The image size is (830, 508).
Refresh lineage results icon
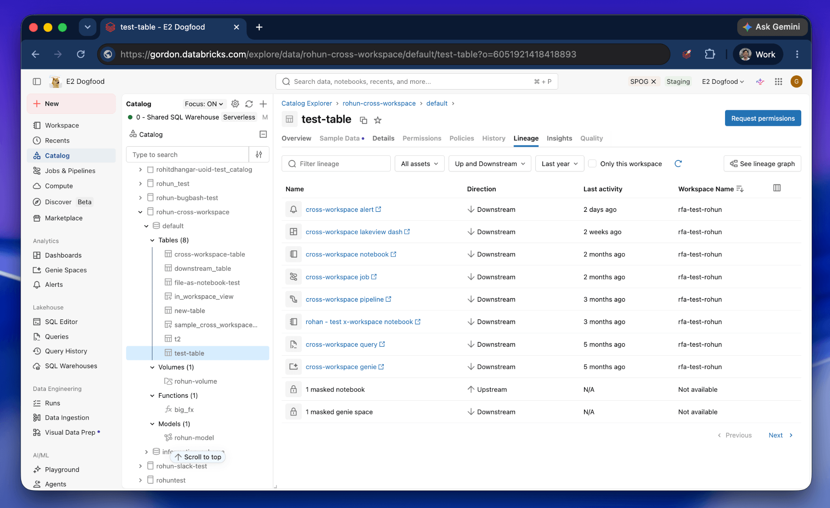pos(678,163)
